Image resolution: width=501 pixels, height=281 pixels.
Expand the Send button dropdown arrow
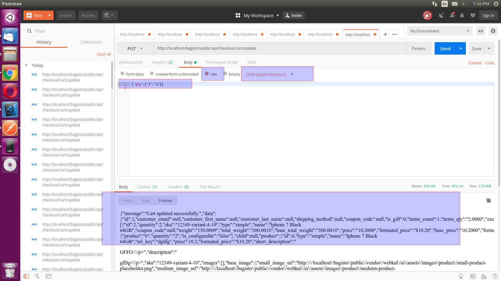[x=461, y=48]
